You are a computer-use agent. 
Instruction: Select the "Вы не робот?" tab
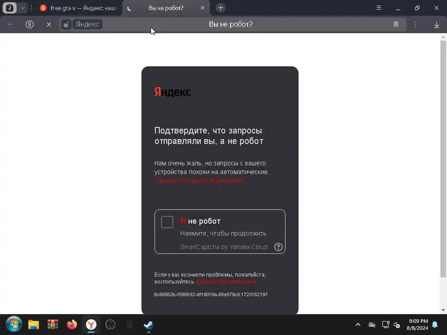click(166, 8)
